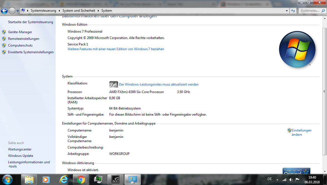327x185 pixels.
Task: Click 64 Bit-Betriebssystem text
Action: 125,108
